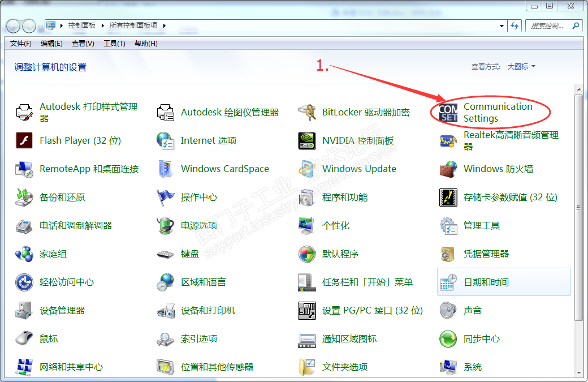Image resolution: width=588 pixels, height=382 pixels.
Task: Open the 同步中心 green icon
Action: (x=448, y=339)
